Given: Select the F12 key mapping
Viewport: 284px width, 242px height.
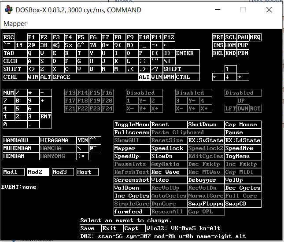Looking at the screenshot, I should click(169, 37).
